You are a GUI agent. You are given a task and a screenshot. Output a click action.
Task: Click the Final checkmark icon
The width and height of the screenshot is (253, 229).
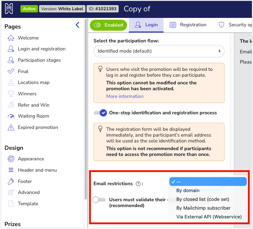coord(11,71)
